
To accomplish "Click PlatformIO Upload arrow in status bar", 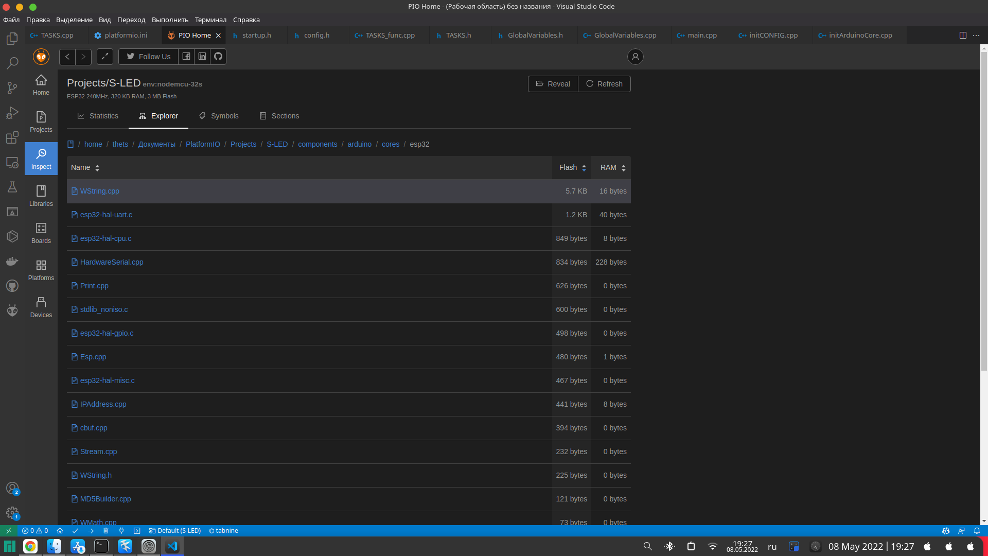I will [x=91, y=531].
